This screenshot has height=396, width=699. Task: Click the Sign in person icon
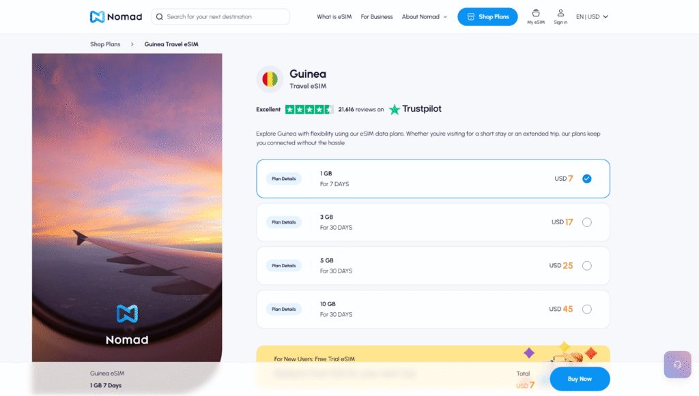click(x=560, y=13)
